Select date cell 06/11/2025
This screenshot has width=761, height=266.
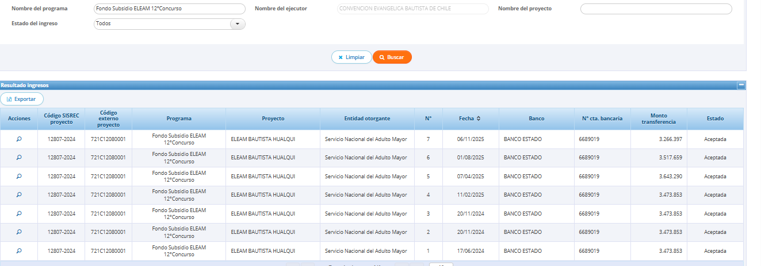click(471, 139)
